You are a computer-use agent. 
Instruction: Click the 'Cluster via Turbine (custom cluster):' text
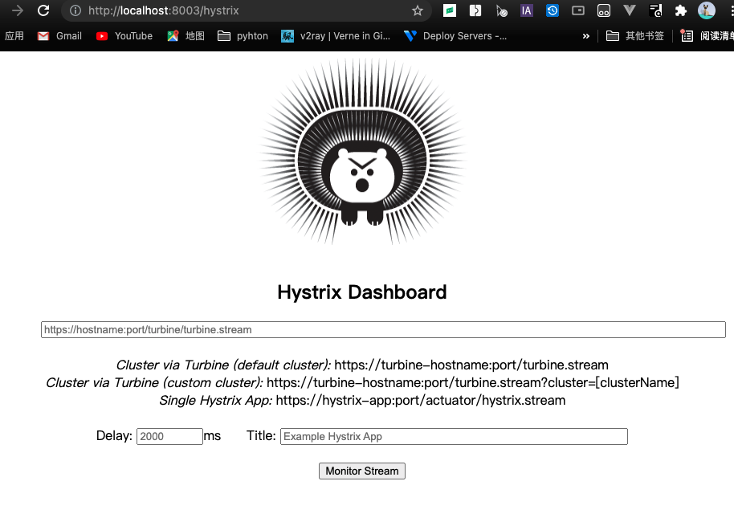point(154,383)
